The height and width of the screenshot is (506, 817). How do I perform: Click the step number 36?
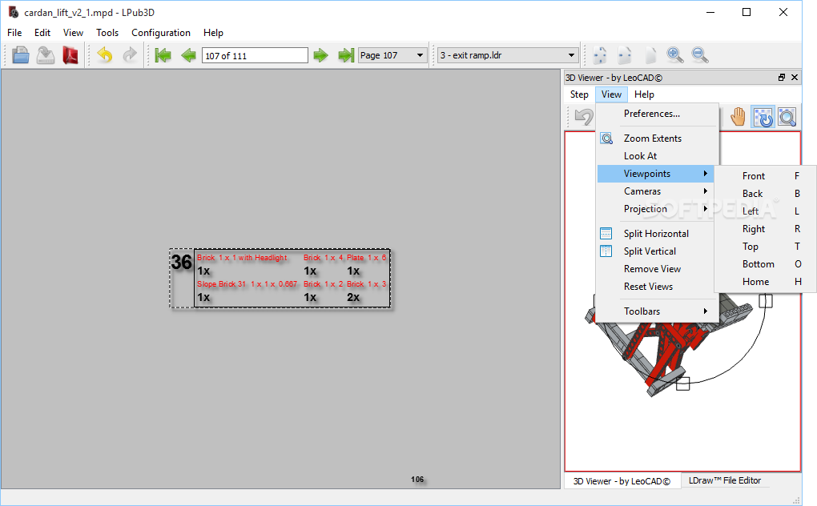pos(181,263)
